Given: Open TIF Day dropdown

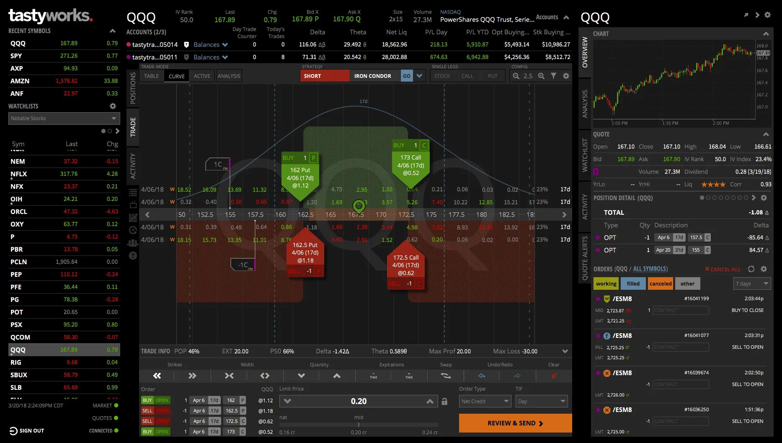Looking at the screenshot, I should (x=541, y=401).
